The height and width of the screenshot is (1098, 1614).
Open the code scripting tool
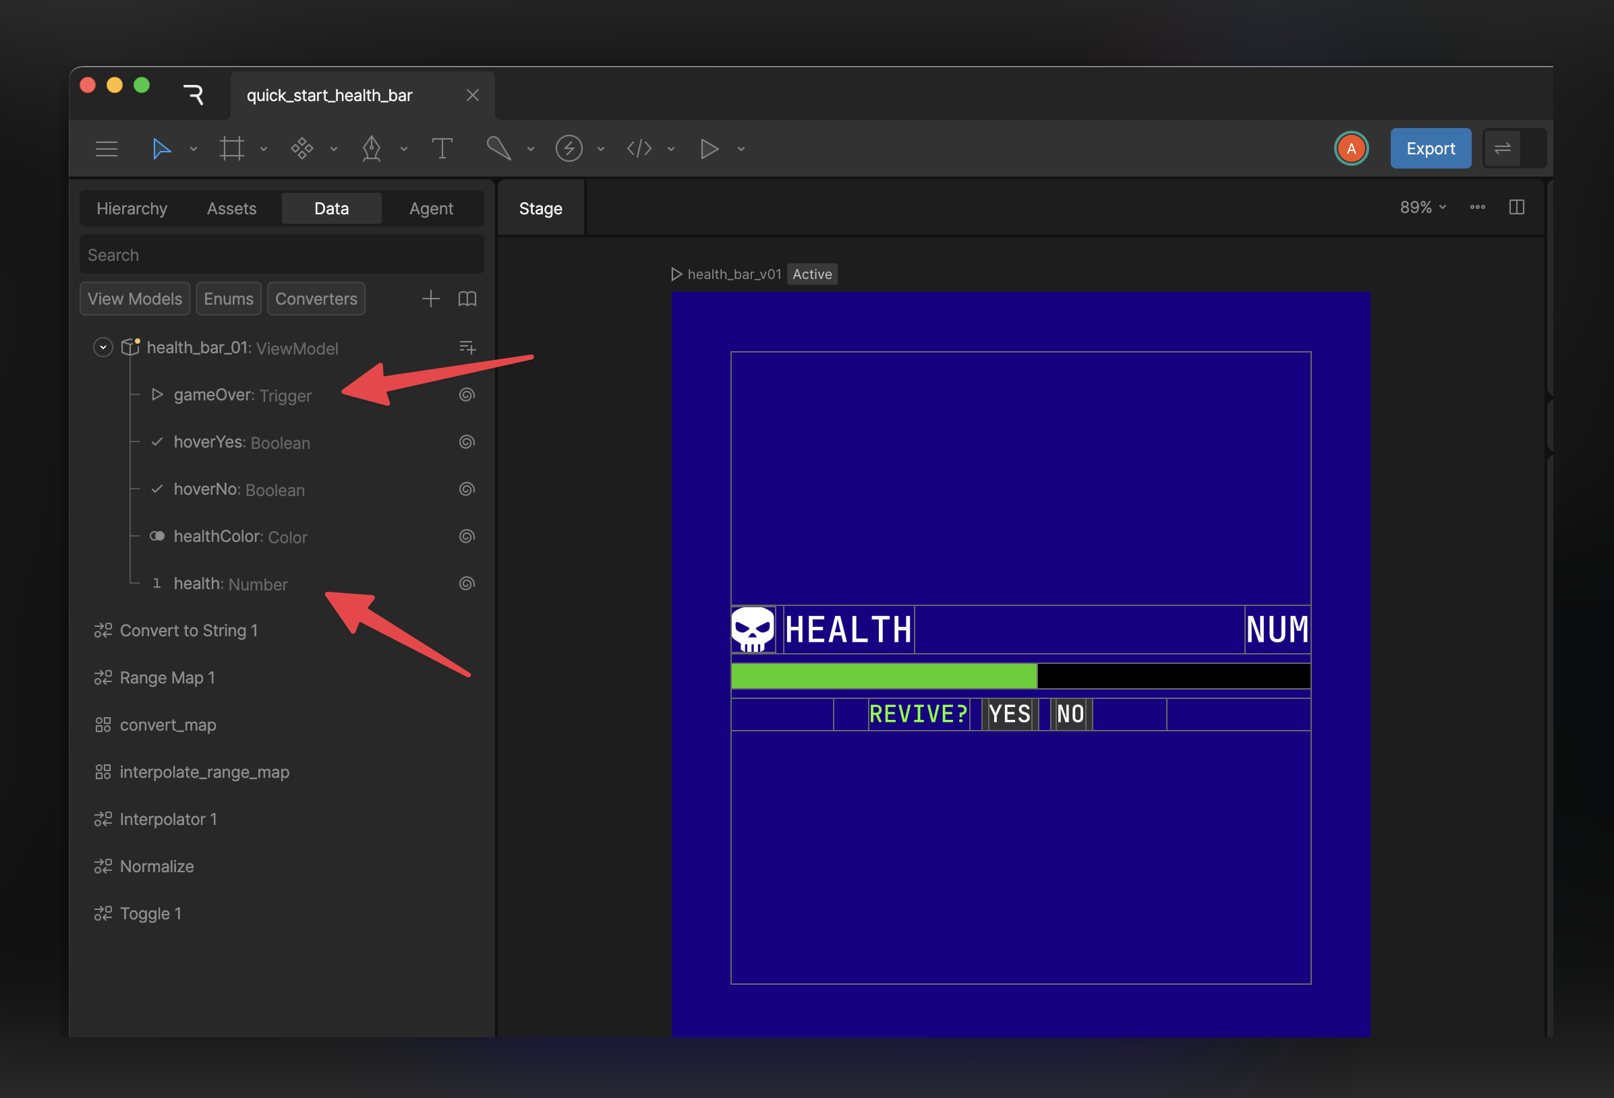[639, 148]
